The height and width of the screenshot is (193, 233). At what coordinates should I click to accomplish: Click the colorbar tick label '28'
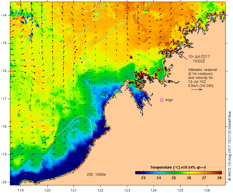pos(219,178)
